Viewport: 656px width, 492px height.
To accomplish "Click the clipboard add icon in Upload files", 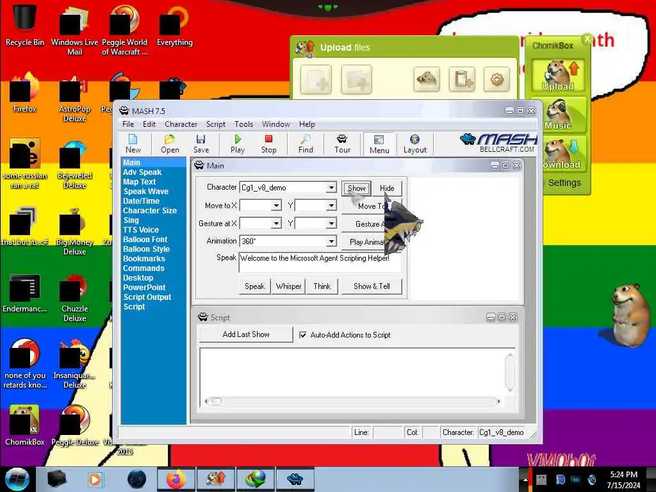I will [x=463, y=79].
